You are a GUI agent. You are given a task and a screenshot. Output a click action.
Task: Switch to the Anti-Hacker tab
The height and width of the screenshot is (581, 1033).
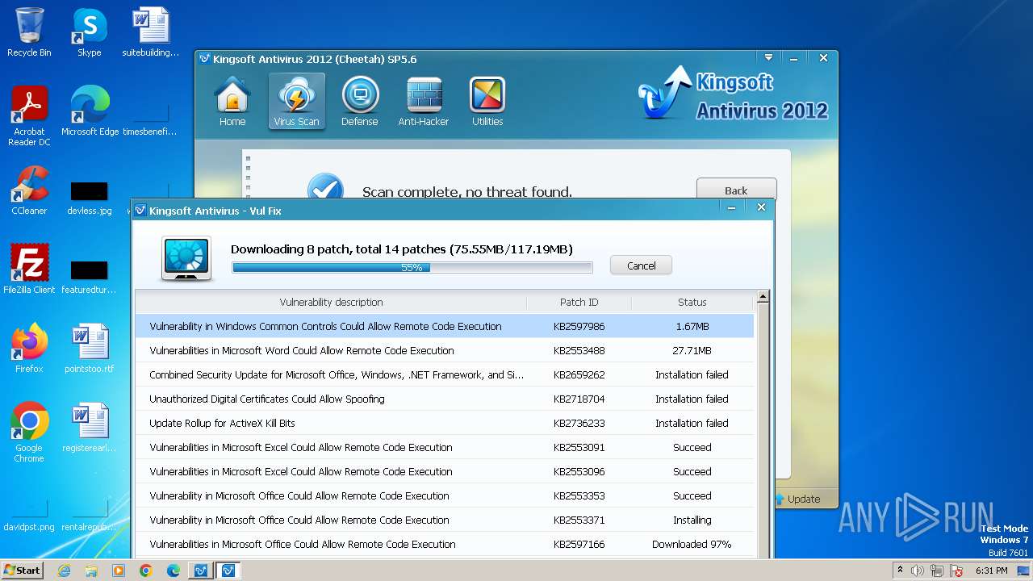point(424,102)
